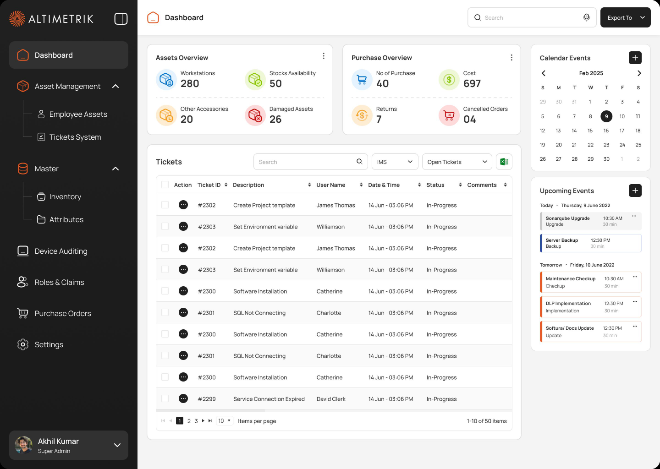Viewport: 660px width, 469px height.
Task: Open Dashboard in the sidebar
Action: pyautogui.click(x=69, y=55)
